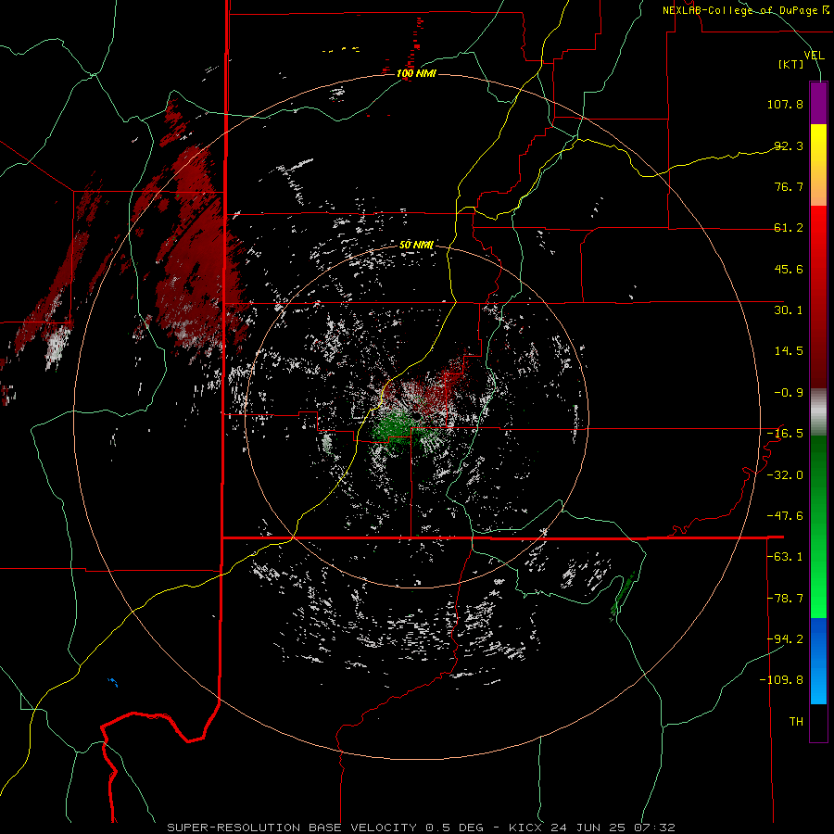Click the TH label on the legend
This screenshot has width=834, height=834.
(796, 722)
